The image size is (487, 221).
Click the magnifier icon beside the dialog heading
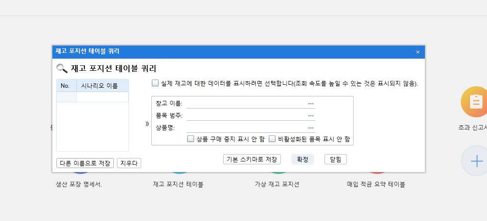tap(62, 68)
